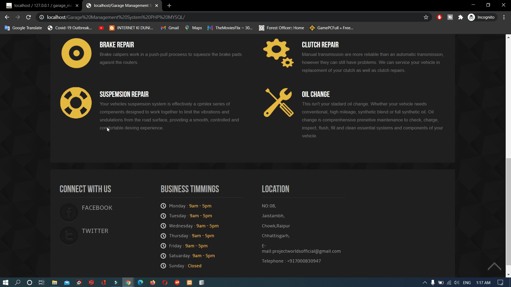
Task: Click the address bar URL field
Action: [224, 17]
